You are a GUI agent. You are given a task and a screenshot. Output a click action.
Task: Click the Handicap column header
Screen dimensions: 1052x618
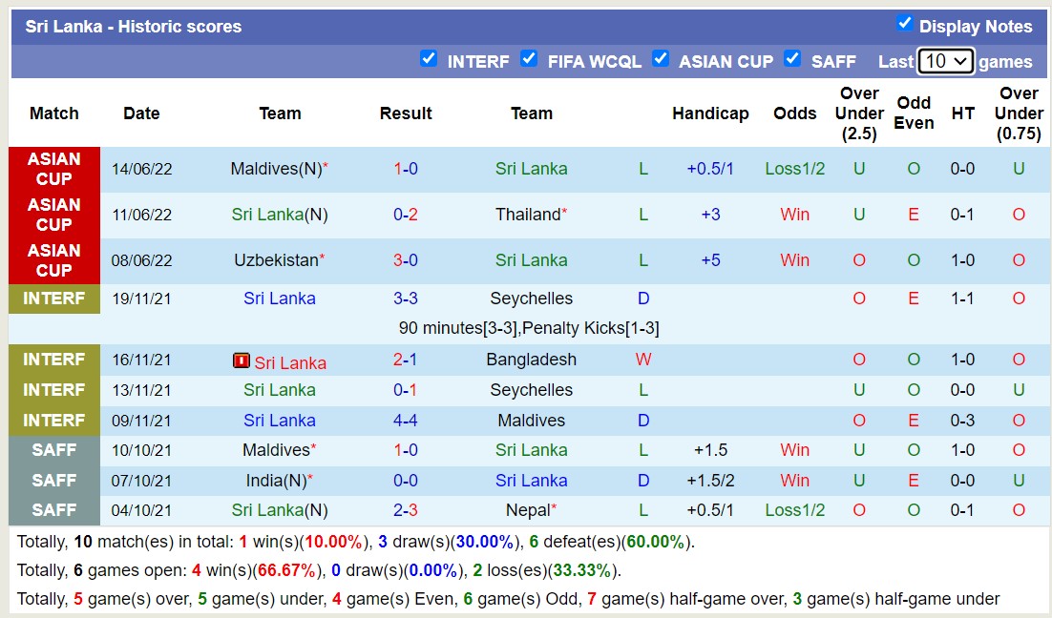coord(710,113)
